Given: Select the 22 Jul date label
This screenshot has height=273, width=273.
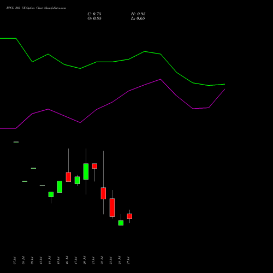Looking at the screenshot, I should [x=102, y=260].
